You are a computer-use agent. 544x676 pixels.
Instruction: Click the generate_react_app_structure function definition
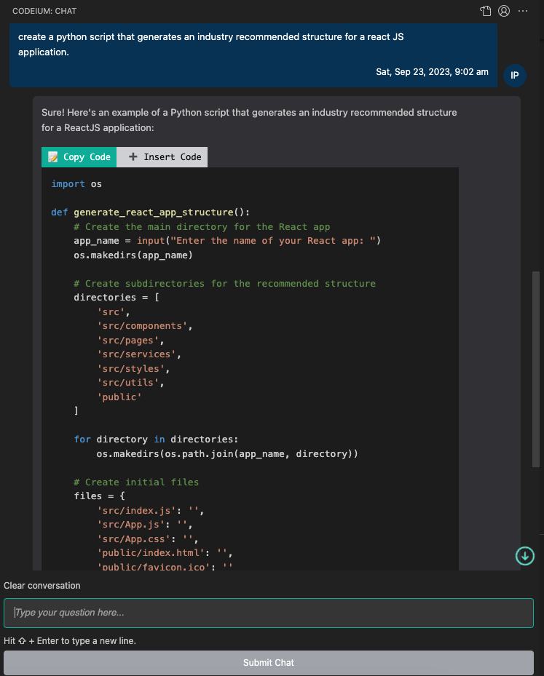150,212
